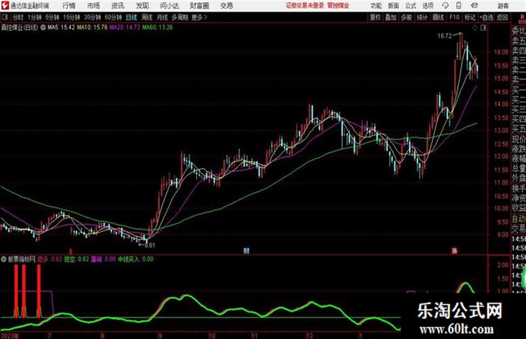Click the MA5: 15.42 label
The width and height of the screenshot is (526, 339).
(x=61, y=27)
